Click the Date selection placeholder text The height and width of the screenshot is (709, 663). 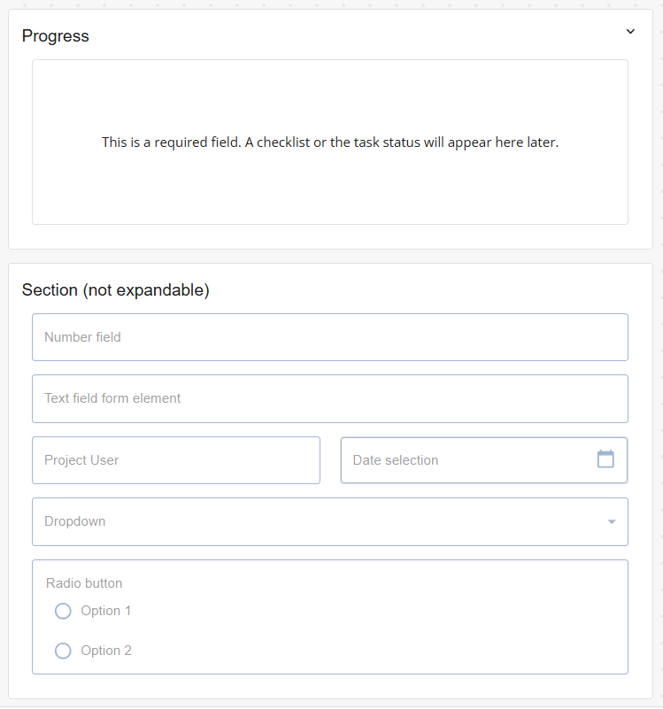click(396, 460)
